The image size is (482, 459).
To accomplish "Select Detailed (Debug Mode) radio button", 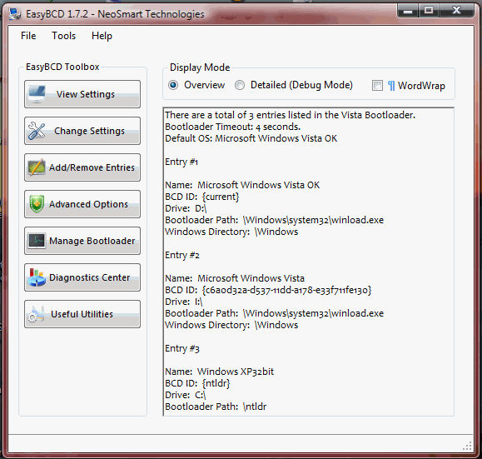I will [240, 85].
